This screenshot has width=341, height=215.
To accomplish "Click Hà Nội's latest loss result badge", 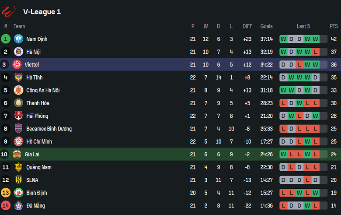I will 315,52.
